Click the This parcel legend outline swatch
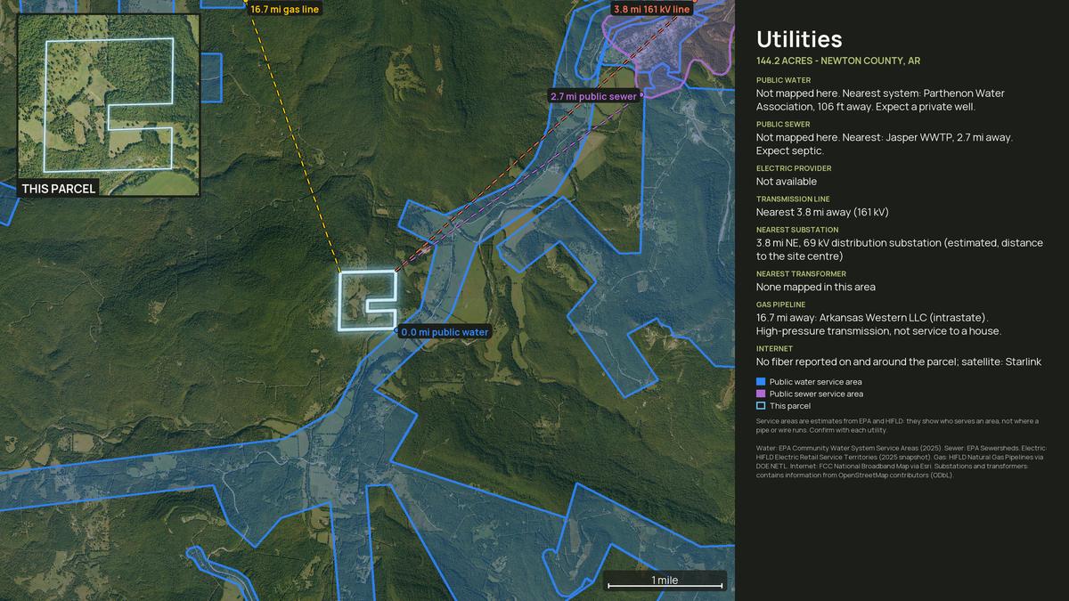1069x601 pixels. pos(761,406)
